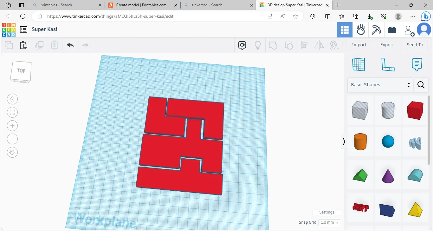Open the Basic Shapes dropdown
This screenshot has width=433, height=231.
coord(380,85)
